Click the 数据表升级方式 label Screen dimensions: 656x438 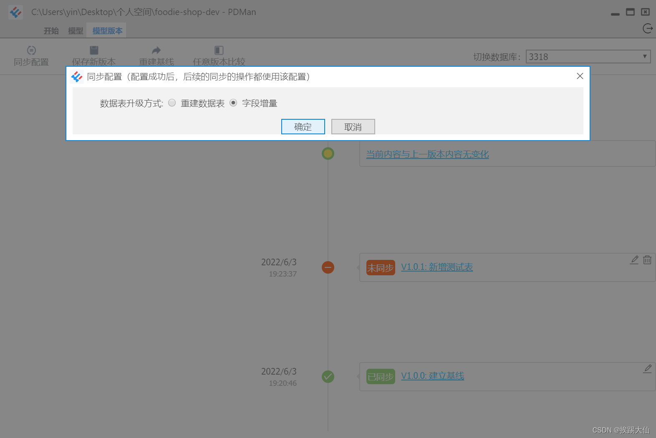pos(131,103)
